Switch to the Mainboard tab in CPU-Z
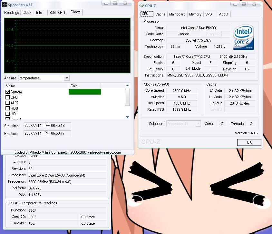 (x=177, y=14)
